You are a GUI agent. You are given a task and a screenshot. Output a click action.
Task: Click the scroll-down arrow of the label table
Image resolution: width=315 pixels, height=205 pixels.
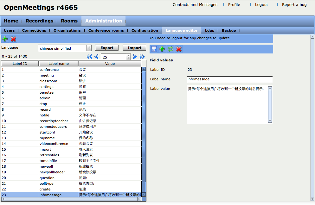coord(144,195)
